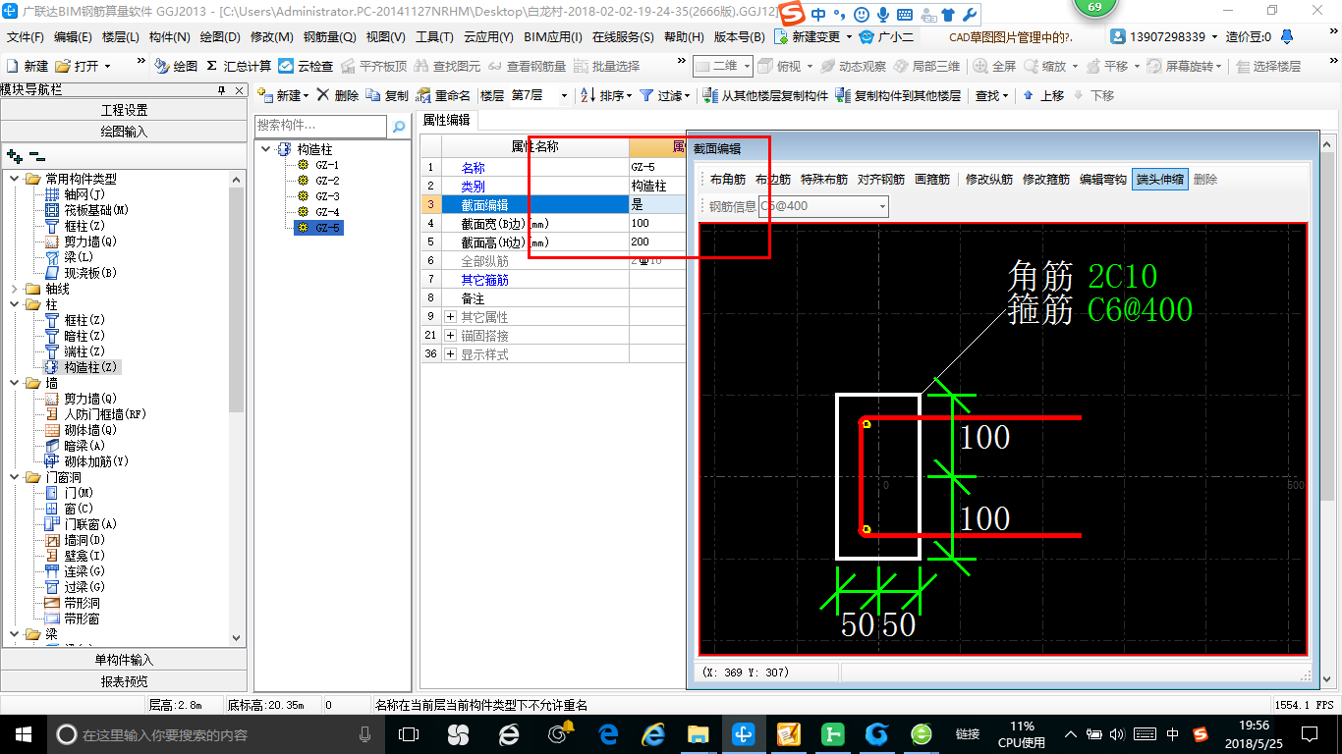Click 画箍筋 in section editor
The image size is (1342, 754).
point(932,180)
